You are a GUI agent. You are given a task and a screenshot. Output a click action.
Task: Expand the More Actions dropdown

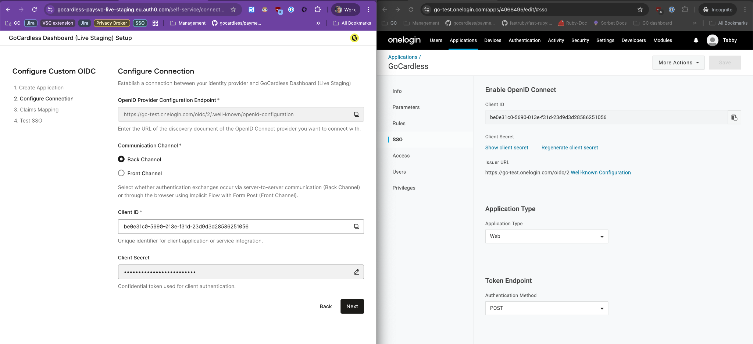click(678, 63)
